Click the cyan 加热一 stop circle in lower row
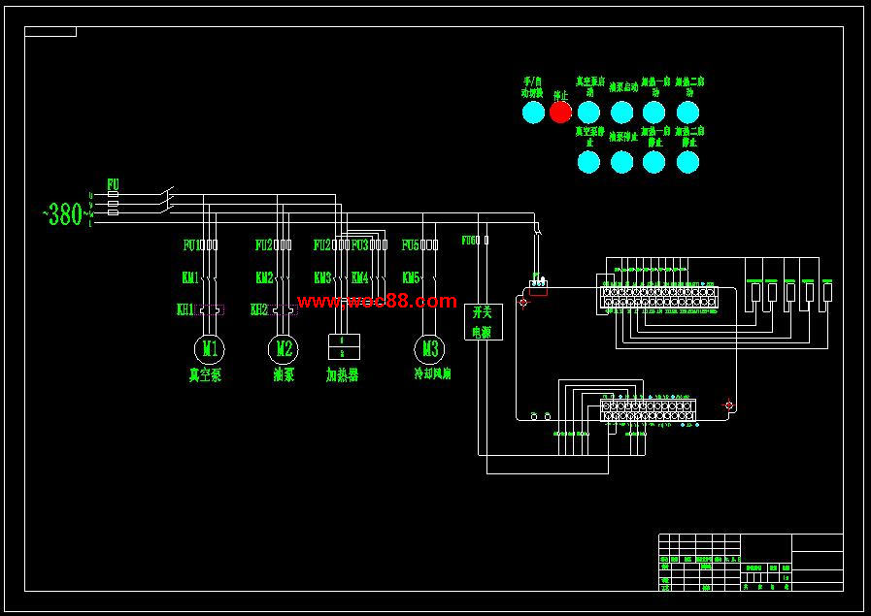The image size is (871, 616). pos(653,163)
